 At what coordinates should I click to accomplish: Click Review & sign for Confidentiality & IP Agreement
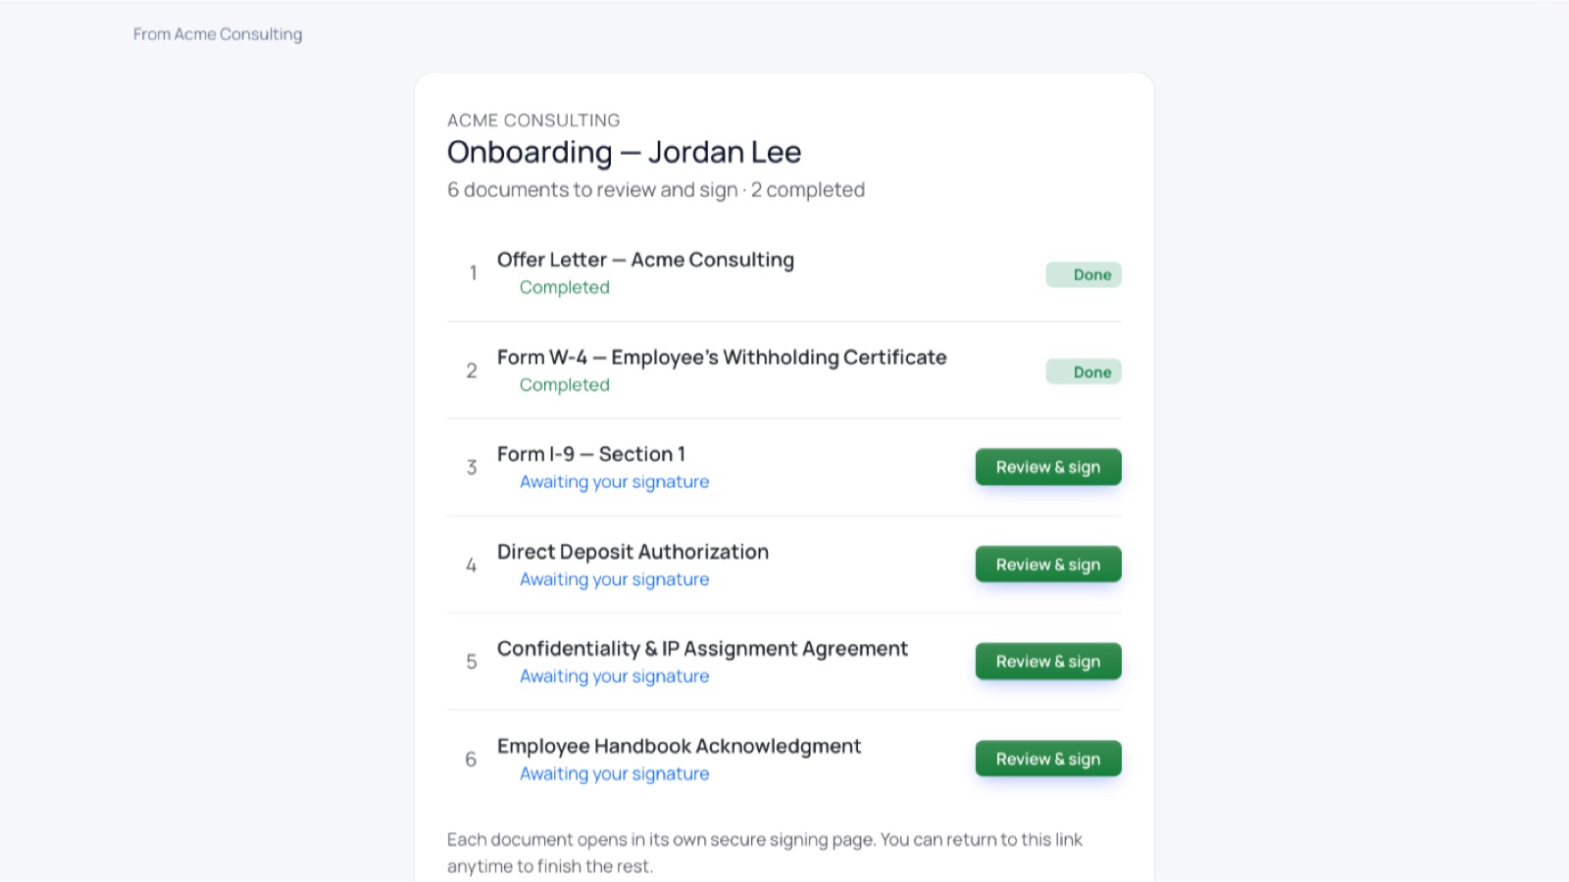tap(1048, 661)
